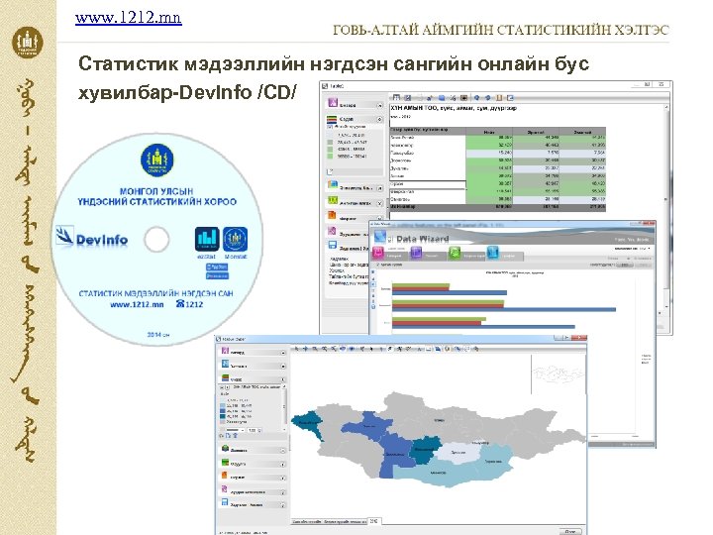Click the last export icon in Table toolbar
This screenshot has height=535, width=713.
pyautogui.click(x=510, y=97)
